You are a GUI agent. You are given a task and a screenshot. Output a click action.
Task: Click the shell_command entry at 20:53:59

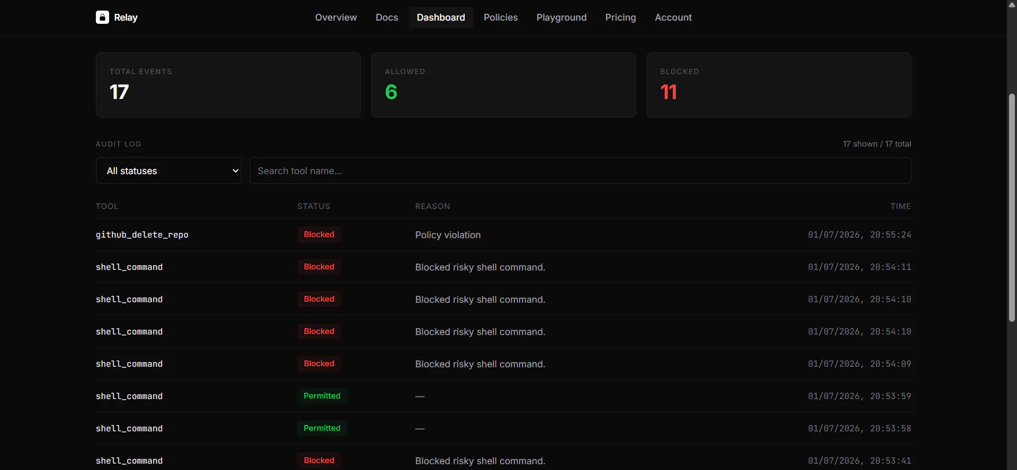(129, 396)
